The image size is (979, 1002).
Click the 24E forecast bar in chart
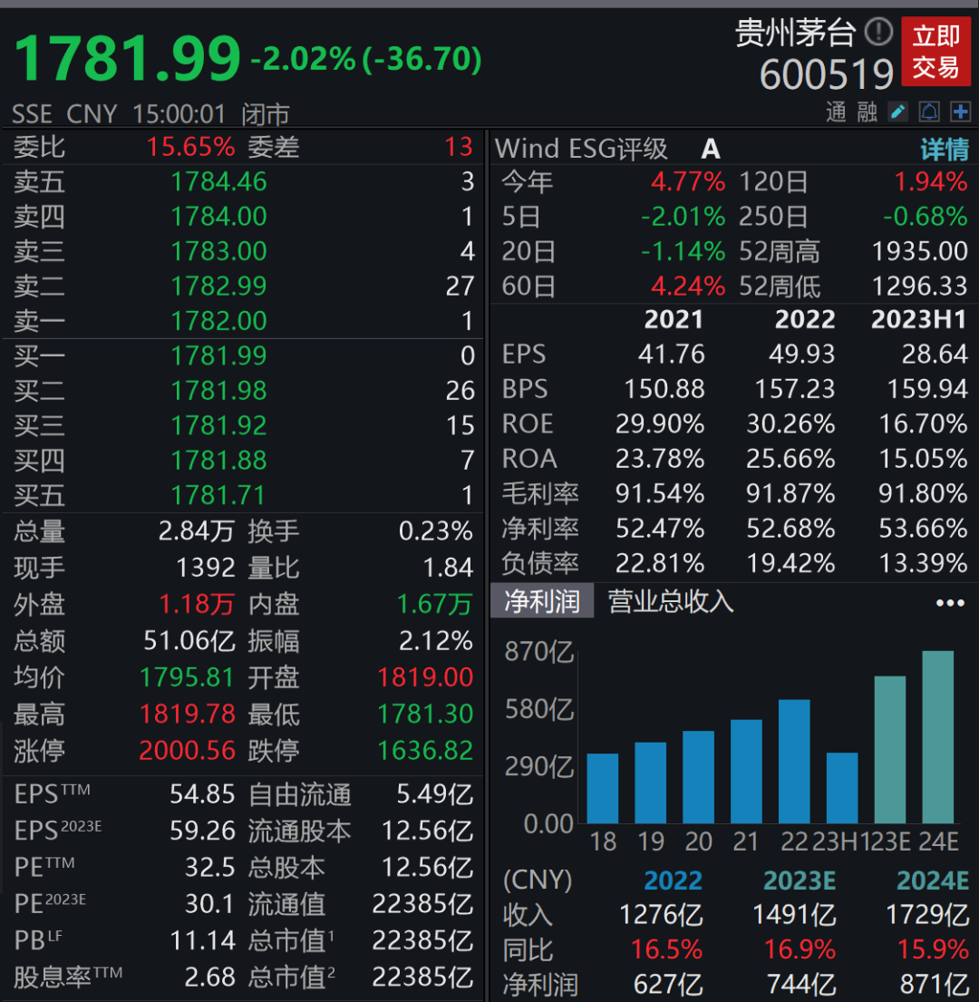938,737
